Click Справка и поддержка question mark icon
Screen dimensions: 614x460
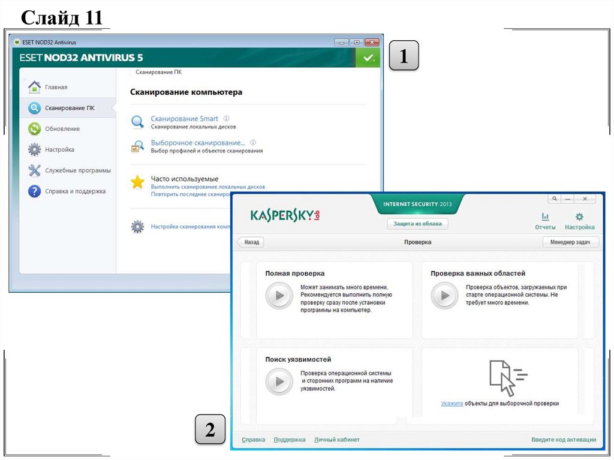click(34, 191)
